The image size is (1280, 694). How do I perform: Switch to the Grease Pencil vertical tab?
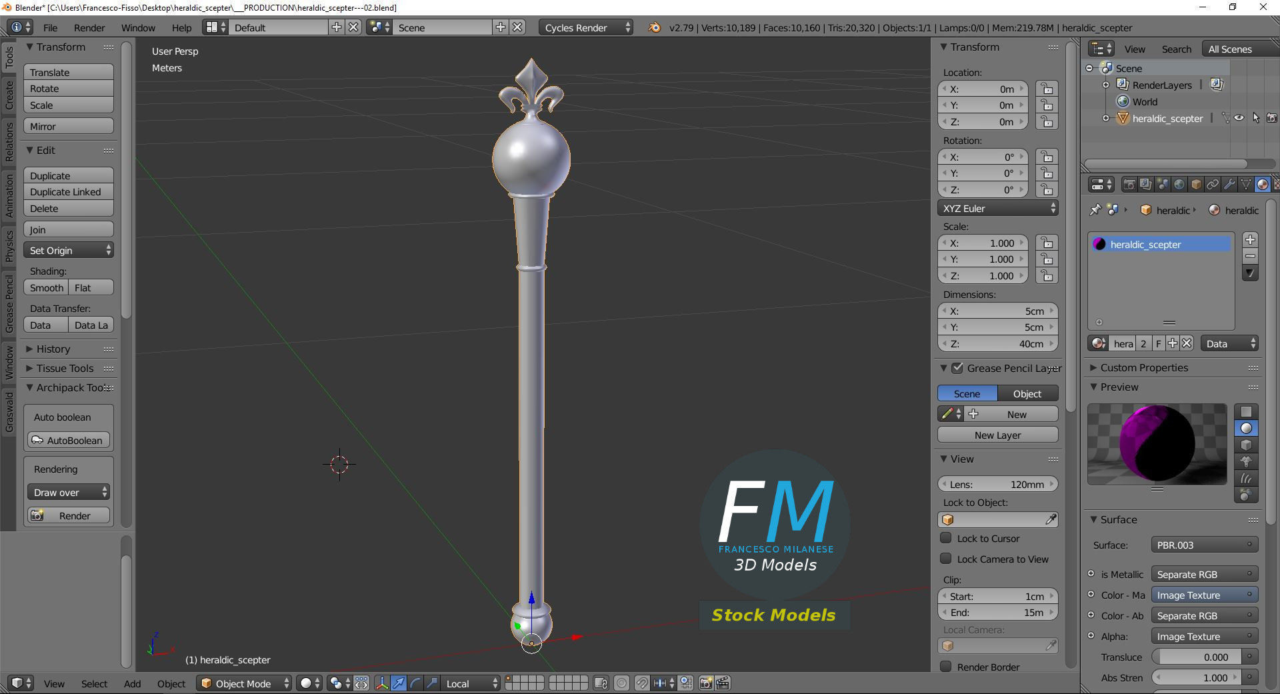(x=9, y=303)
